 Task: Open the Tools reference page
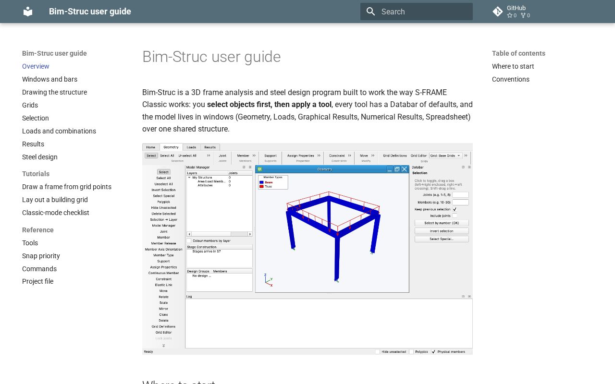coord(30,243)
